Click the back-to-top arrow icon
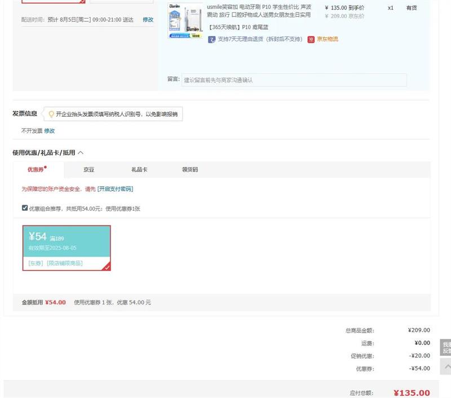The image size is (451, 398). pyautogui.click(x=446, y=367)
